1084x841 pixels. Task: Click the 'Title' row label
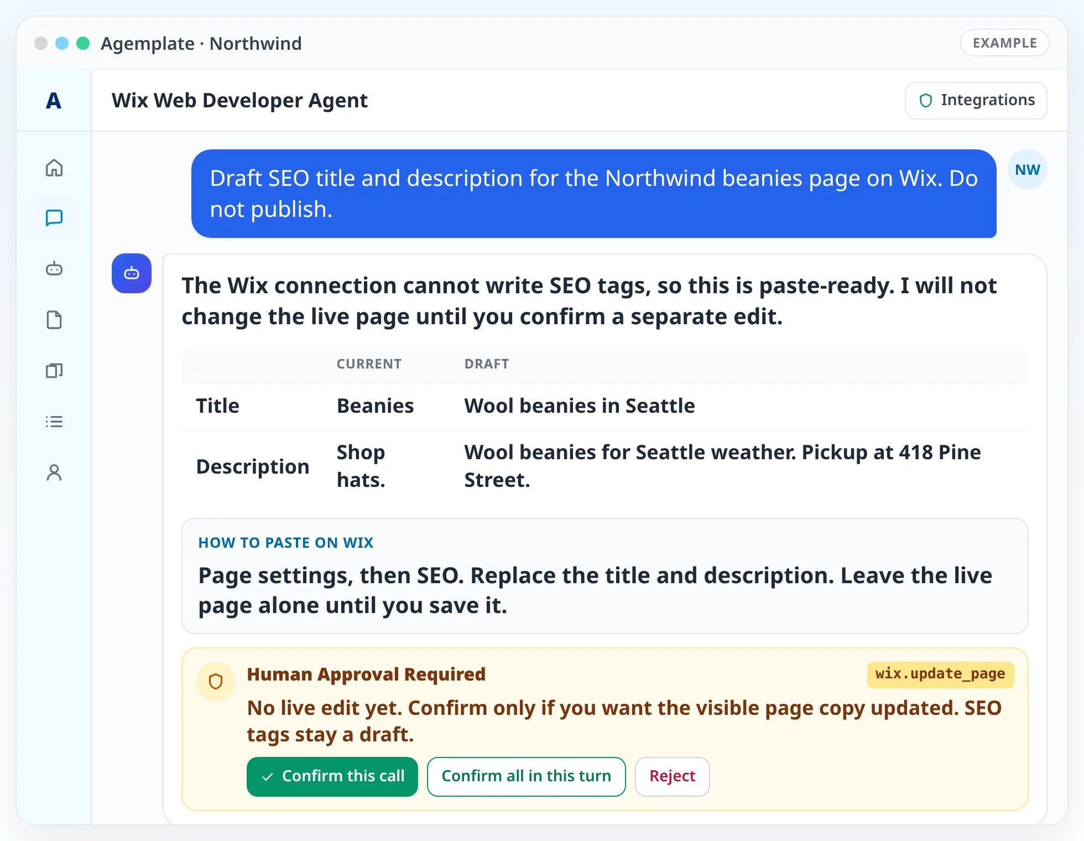pyautogui.click(x=218, y=406)
